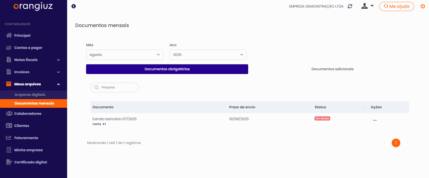Click the Documentos mensais page title
The image size is (429, 178).
(102, 25)
